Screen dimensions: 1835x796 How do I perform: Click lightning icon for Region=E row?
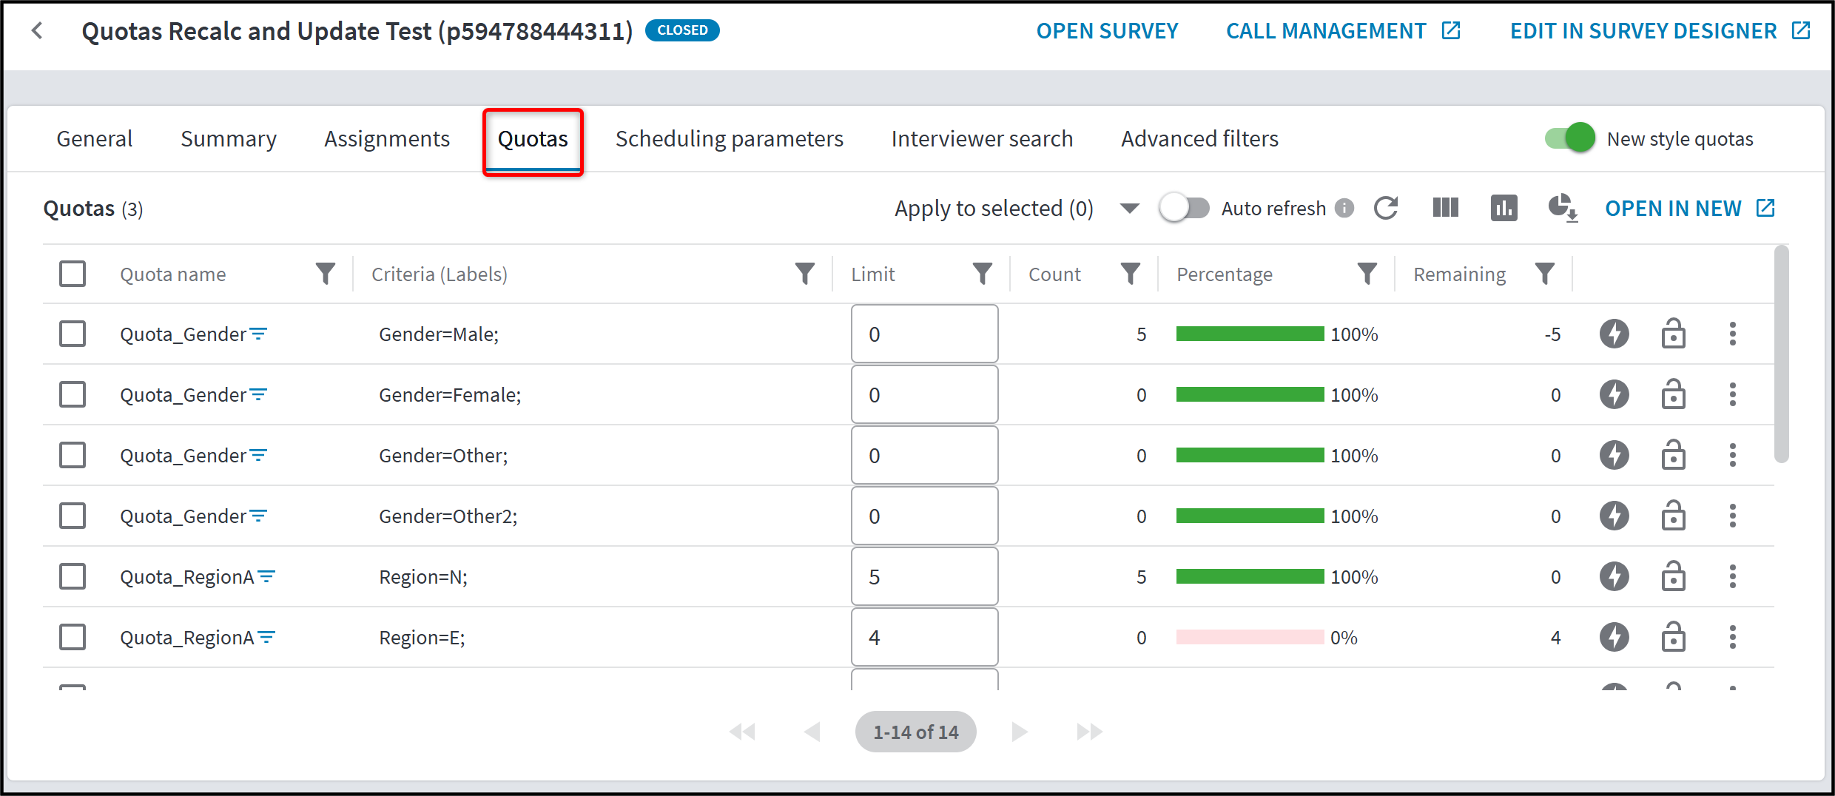1615,637
